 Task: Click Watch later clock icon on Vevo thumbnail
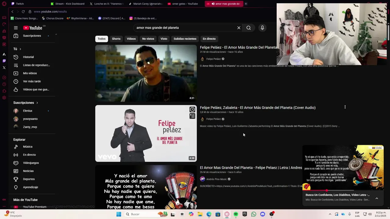192,109
